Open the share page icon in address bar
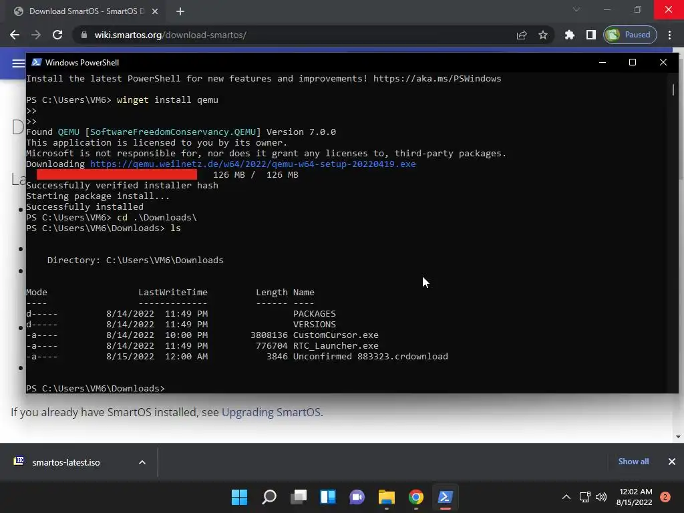This screenshot has height=513, width=684. point(522,35)
